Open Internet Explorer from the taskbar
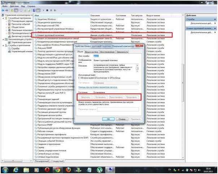Viewport: 218px width, 174px height. coord(16,170)
